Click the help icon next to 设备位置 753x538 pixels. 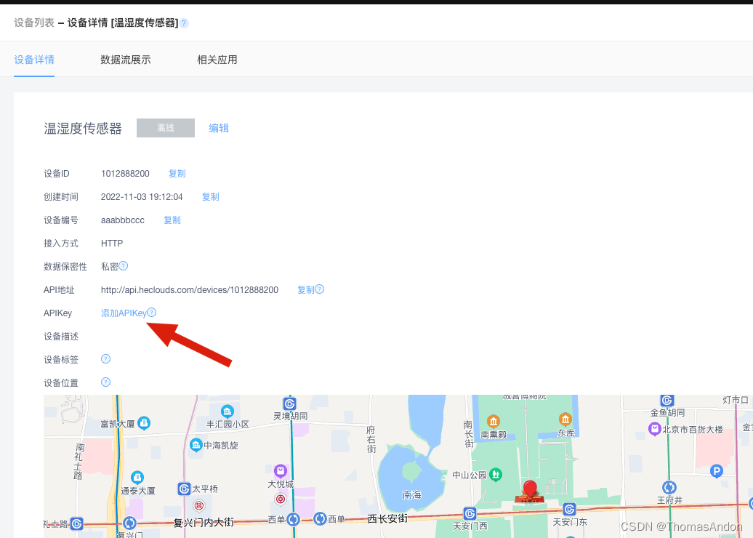click(105, 382)
